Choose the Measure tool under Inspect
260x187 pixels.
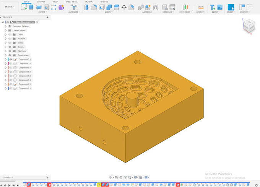(x=201, y=7)
